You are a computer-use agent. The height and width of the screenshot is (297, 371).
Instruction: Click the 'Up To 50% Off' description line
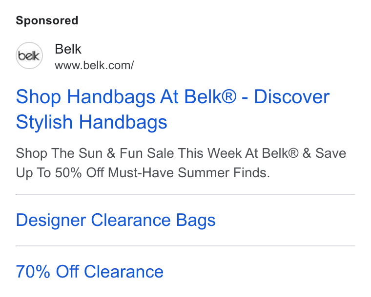[x=143, y=173]
